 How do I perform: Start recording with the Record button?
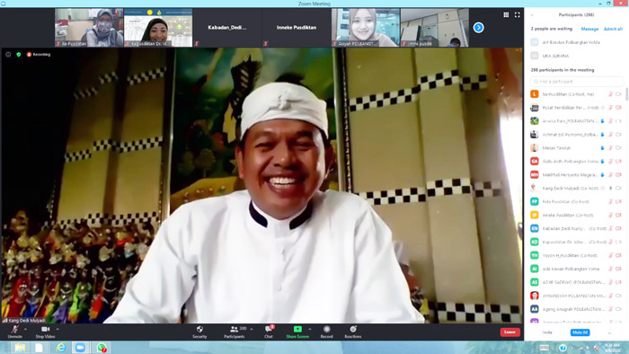[x=326, y=332]
